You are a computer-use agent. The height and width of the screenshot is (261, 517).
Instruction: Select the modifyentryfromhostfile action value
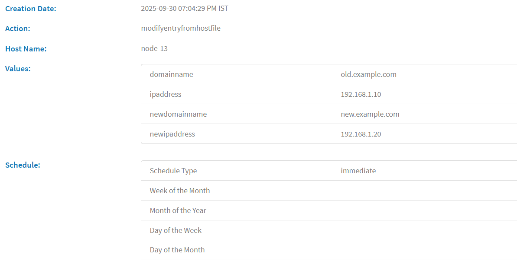(x=181, y=28)
